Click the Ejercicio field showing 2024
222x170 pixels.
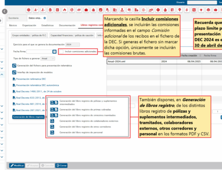(x=72, y=44)
